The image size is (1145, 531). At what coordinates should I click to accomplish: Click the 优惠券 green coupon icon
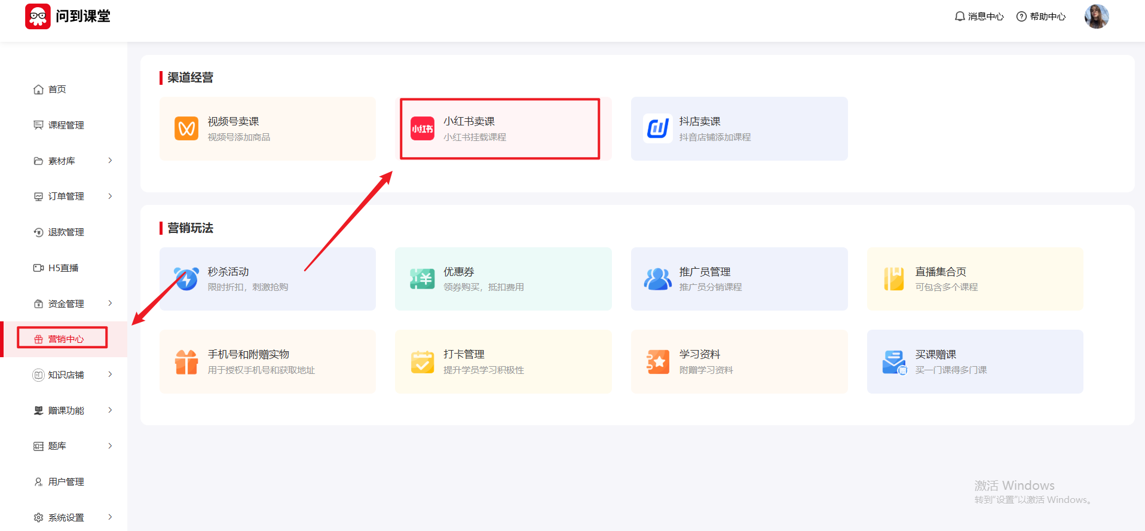[423, 278]
